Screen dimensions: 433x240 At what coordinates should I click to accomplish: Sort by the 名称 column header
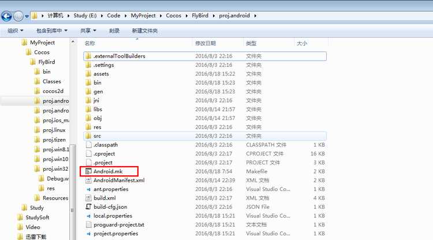pos(89,43)
